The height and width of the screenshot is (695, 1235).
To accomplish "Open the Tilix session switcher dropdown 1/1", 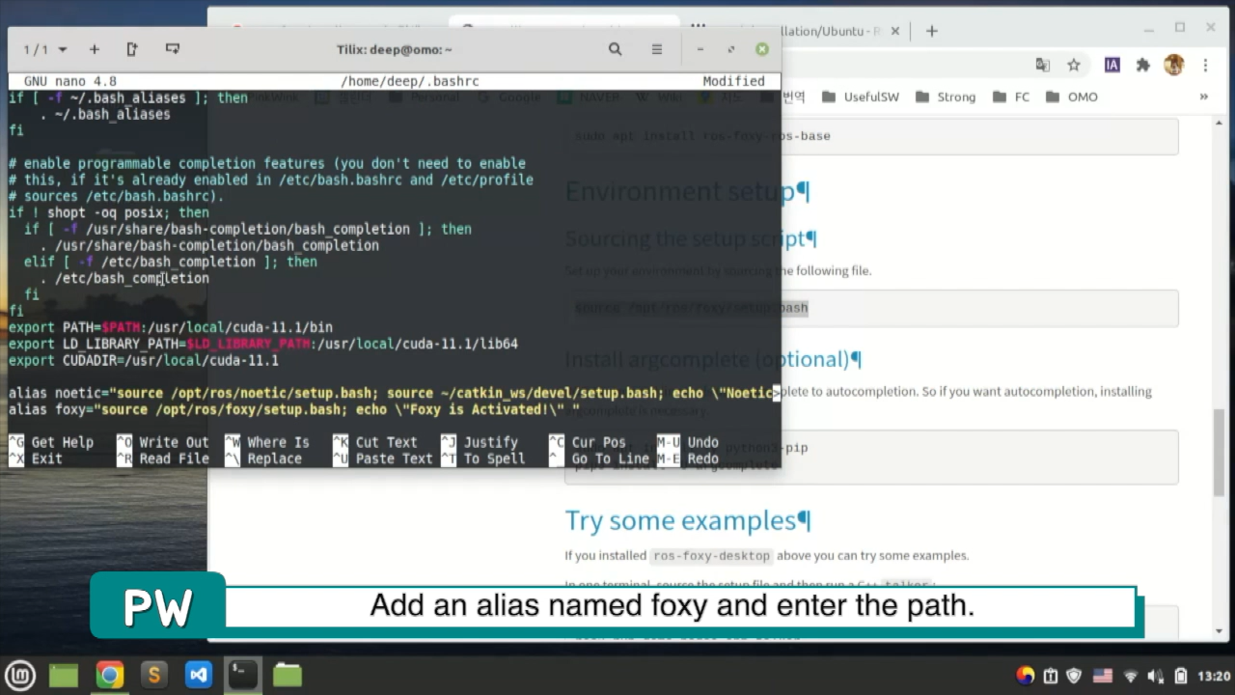I will 45,49.
